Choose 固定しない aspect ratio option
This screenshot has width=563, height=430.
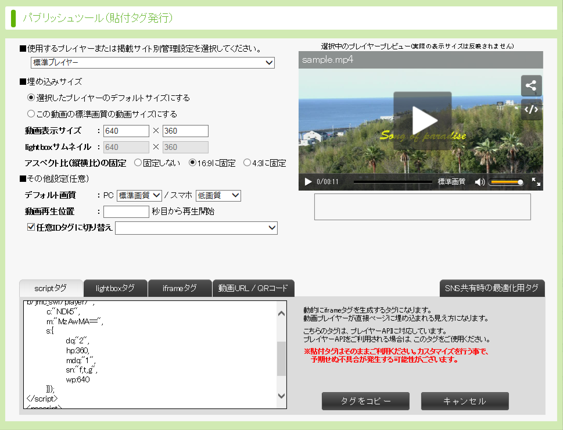138,163
